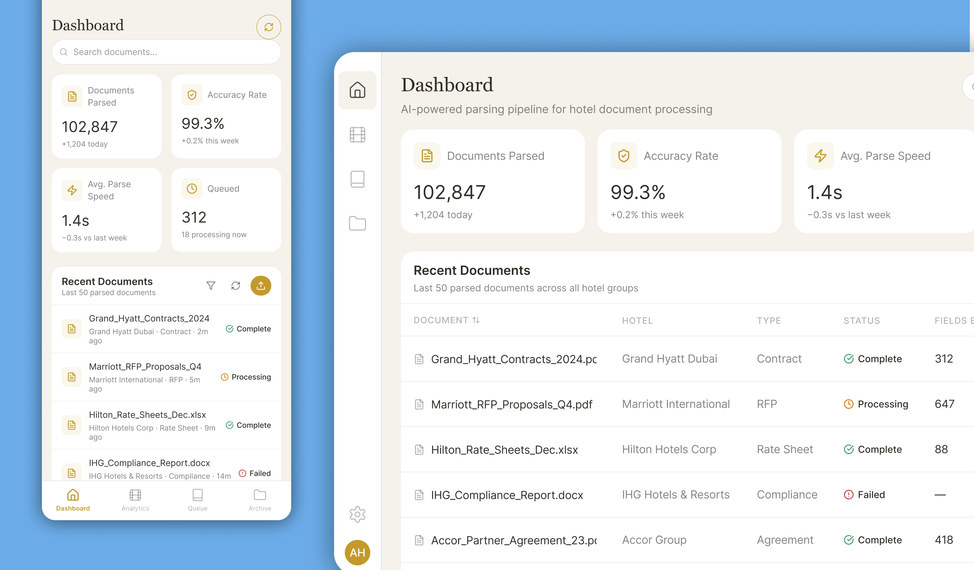Click the file icon beside mobile Hilton_Rate_Sheets_Dec.xlsx
974x570 pixels.
pos(72,425)
